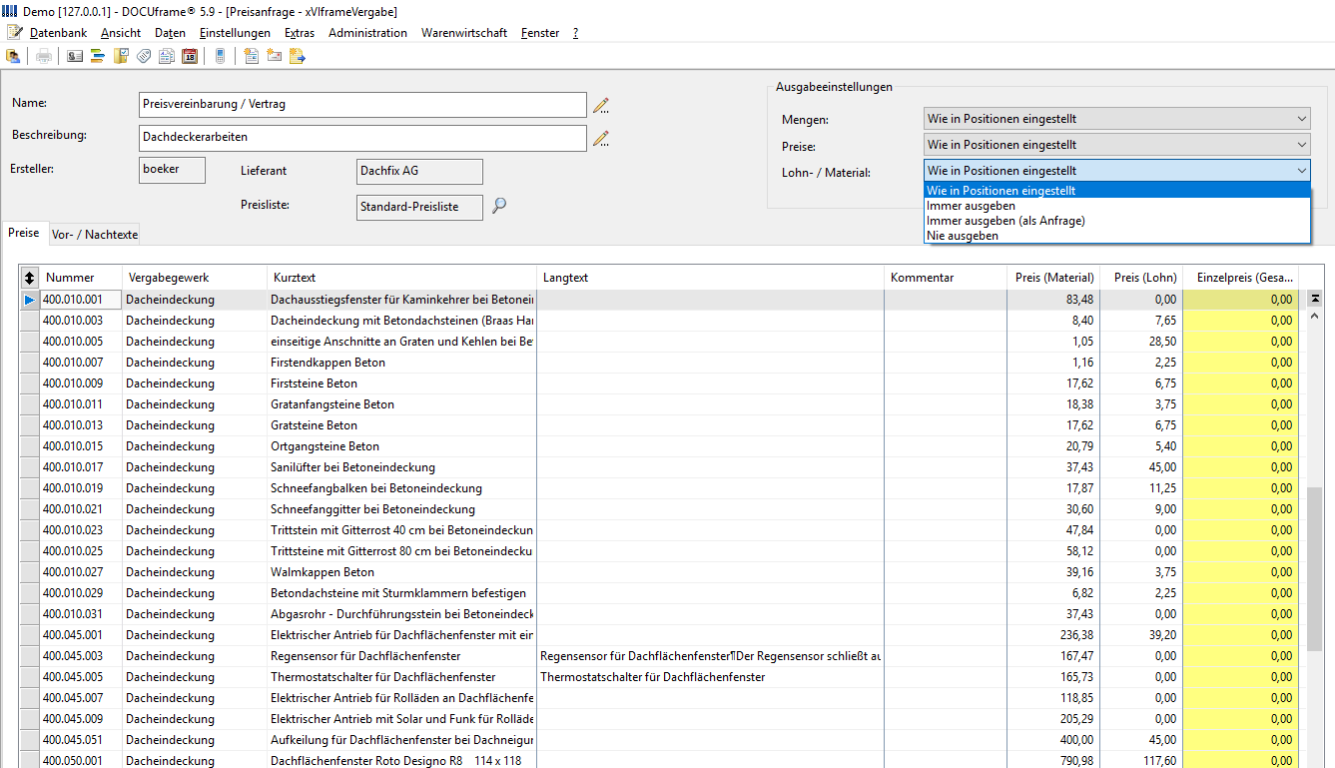Select 'Wie in Positionen eingestellt' highlighted option
This screenshot has width=1335, height=768.
[x=1116, y=191]
